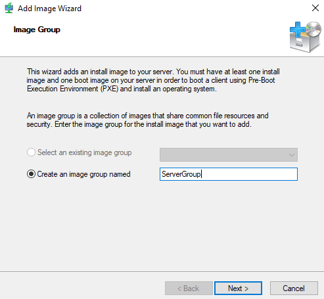The height and width of the screenshot is (299, 324).
Task: Close the wizard window with X
Action: tap(315, 8)
